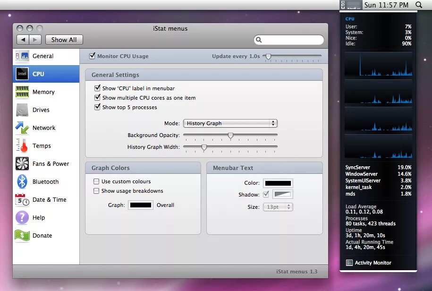Open the Mode History Graph dropdown

(230, 123)
